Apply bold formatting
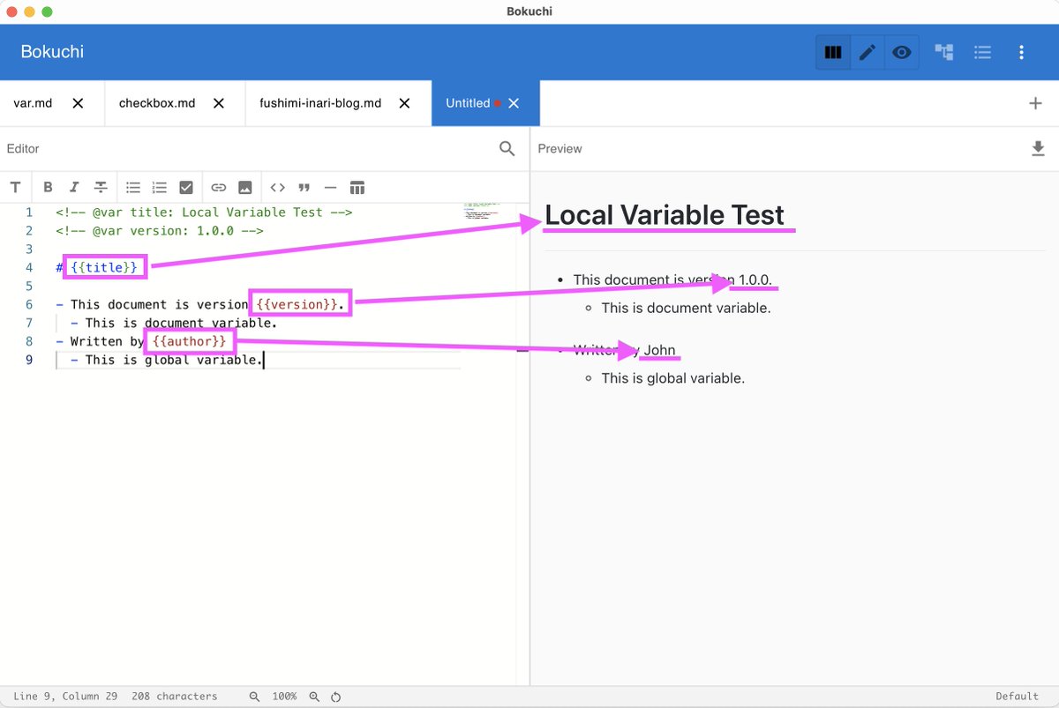The width and height of the screenshot is (1059, 708). tap(49, 187)
